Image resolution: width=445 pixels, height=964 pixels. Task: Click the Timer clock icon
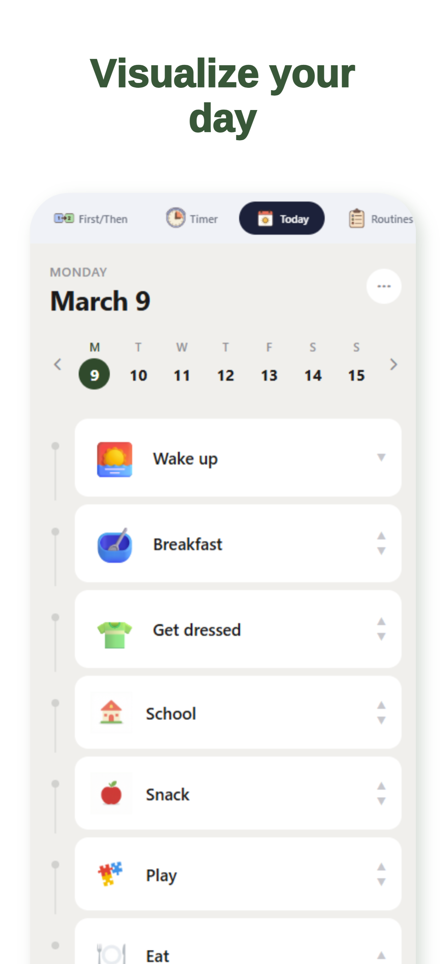(x=176, y=219)
